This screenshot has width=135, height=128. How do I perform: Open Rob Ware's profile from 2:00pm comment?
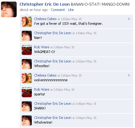pyautogui.click(x=42, y=47)
